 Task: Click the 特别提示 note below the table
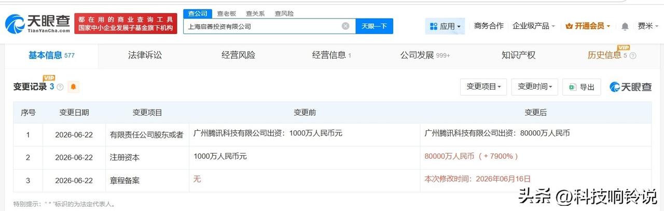pos(64,204)
